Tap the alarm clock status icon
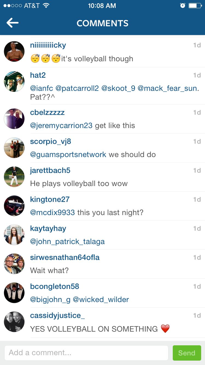This screenshot has height=365, width=205. point(183,5)
